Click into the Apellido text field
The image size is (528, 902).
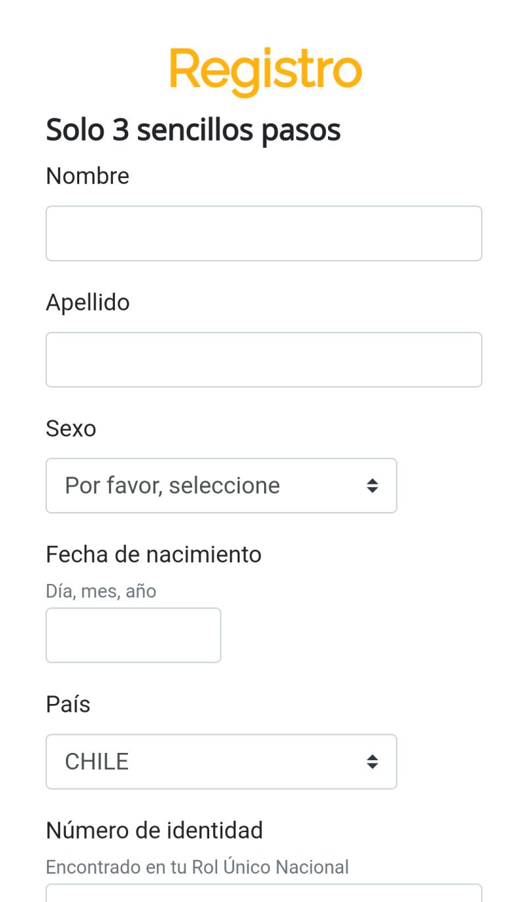tap(264, 360)
